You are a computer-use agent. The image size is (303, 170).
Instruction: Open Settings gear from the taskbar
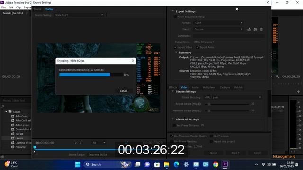186,164
